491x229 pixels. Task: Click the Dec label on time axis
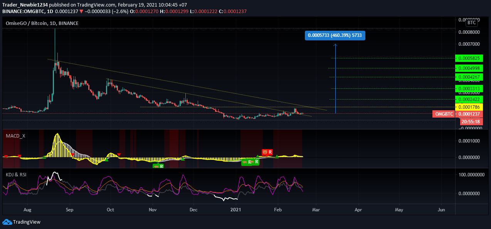click(x=193, y=210)
